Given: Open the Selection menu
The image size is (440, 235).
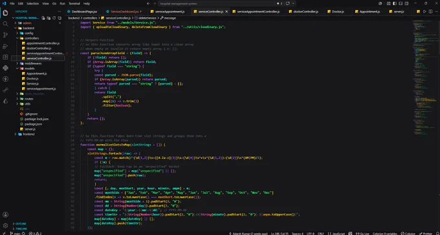Looking at the screenshot, I should point(32,4).
